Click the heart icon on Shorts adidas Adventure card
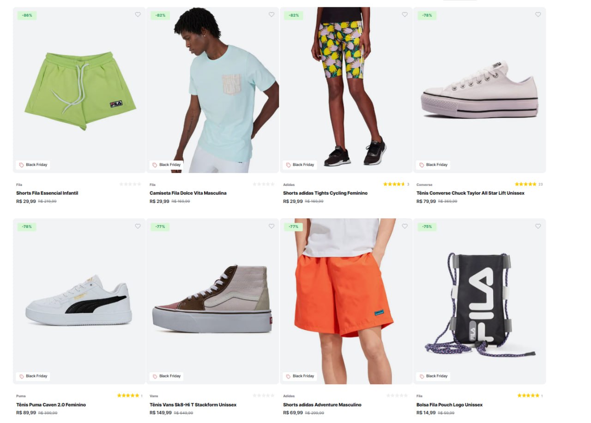 point(404,226)
